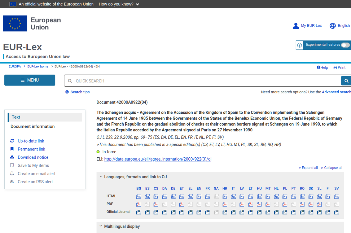This screenshot has height=233, width=351.
Task: Click Save to My items
Action: [33, 166]
